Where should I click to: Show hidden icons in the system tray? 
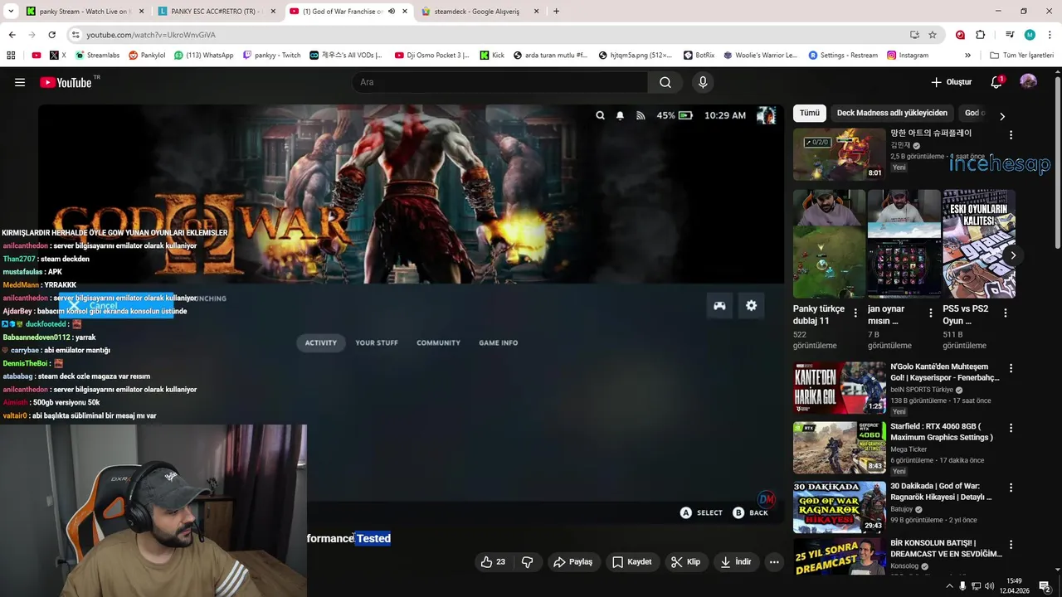[x=949, y=585]
